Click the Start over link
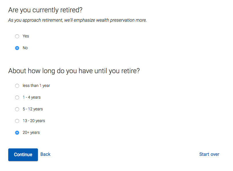The height and width of the screenshot is (171, 233). pos(209,154)
